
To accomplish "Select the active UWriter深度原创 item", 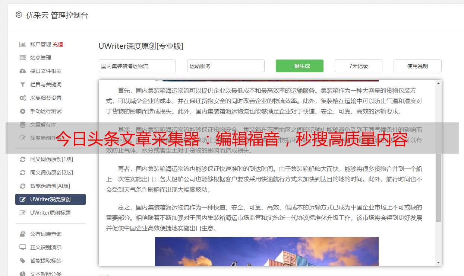I will (50, 199).
